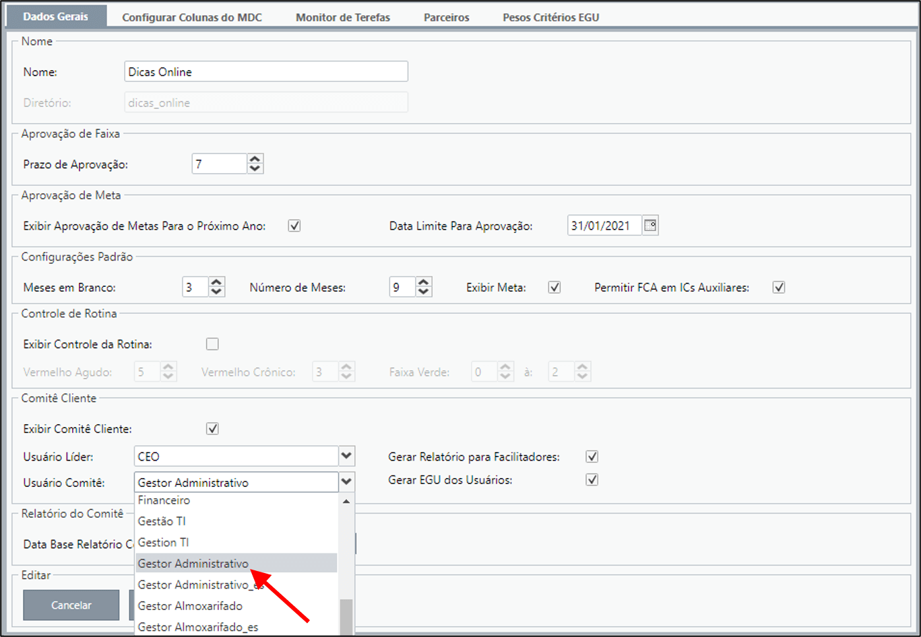The image size is (921, 637).
Task: Toggle Permitir FCA em ICs Auxiliares
Action: pyautogui.click(x=779, y=288)
